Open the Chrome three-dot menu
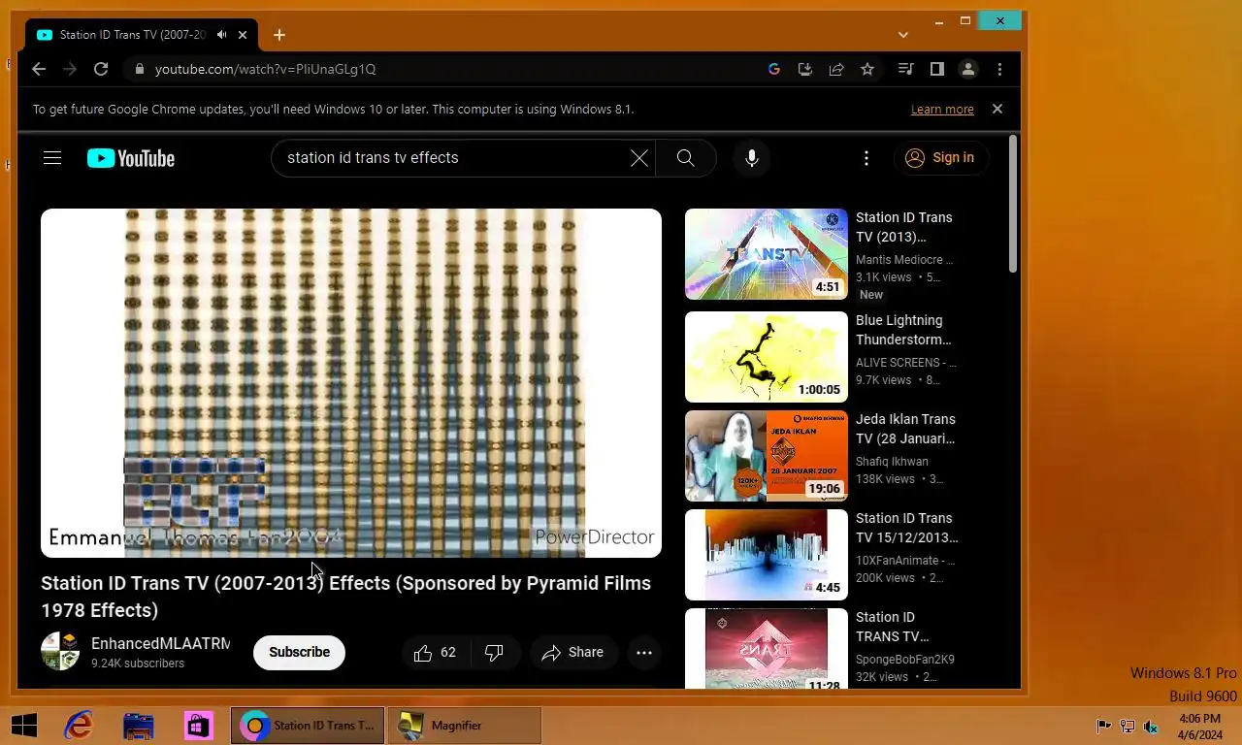 click(999, 69)
